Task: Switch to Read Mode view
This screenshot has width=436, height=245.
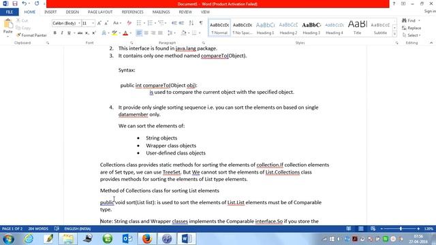Action: click(x=349, y=229)
